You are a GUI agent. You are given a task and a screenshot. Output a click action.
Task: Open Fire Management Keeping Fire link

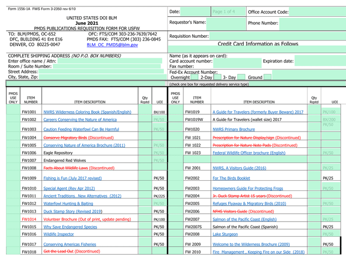(258, 252)
